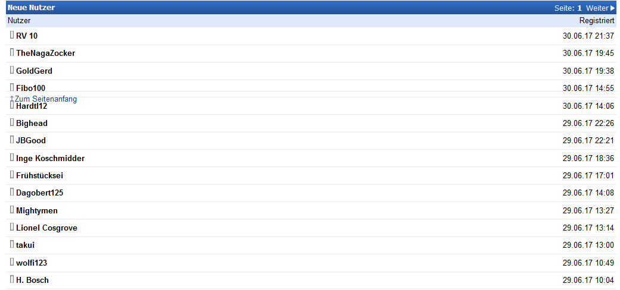The image size is (620, 290).
Task: Open user icon beside RV 10
Action: 12,34
